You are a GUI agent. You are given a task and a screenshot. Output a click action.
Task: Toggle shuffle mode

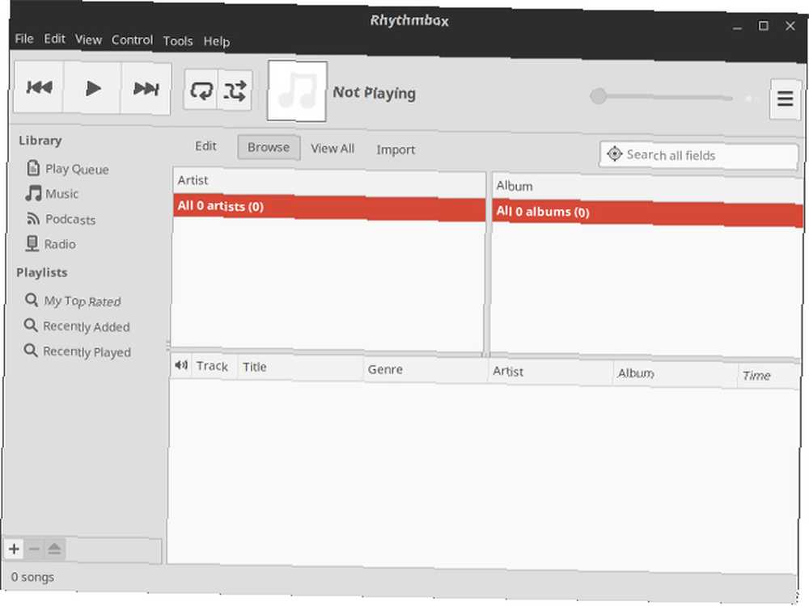[x=235, y=91]
